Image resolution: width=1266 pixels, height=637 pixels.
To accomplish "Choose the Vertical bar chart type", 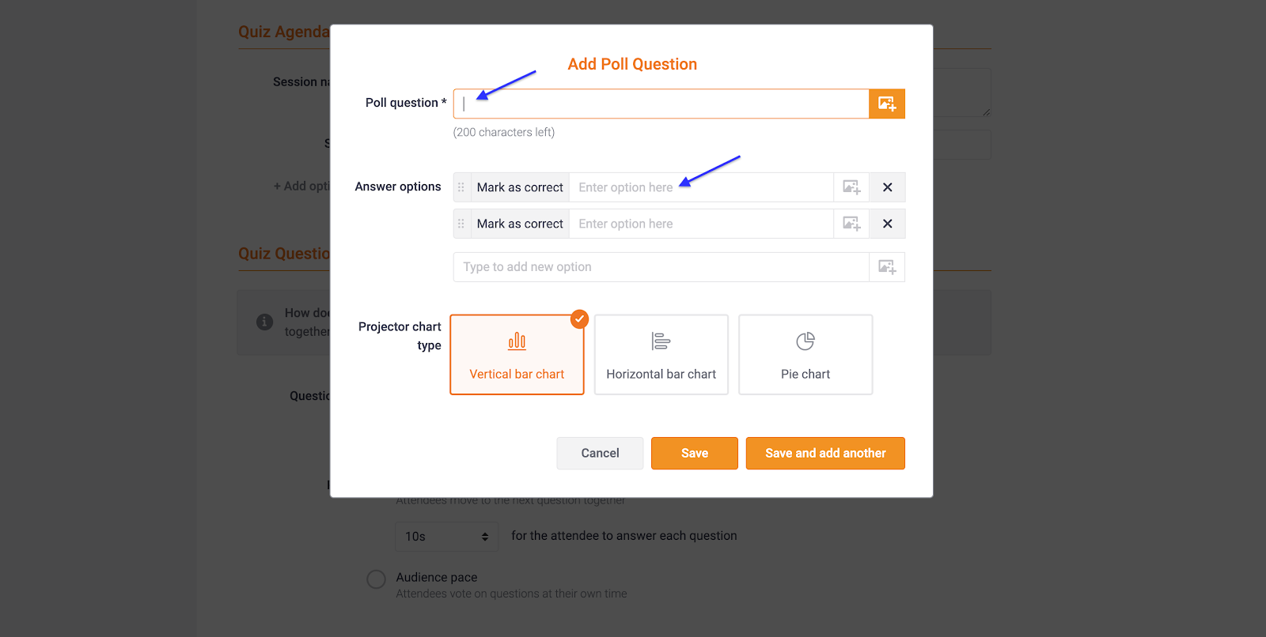I will 517,355.
